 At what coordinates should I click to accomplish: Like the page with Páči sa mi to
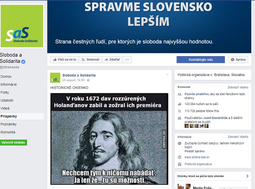(x=65, y=60)
